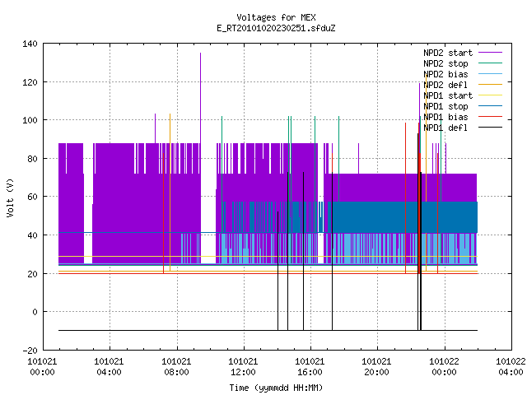Click the orange NPD2 defl legend line
Screen dimensions: 527x395
pyautogui.click(x=490, y=85)
